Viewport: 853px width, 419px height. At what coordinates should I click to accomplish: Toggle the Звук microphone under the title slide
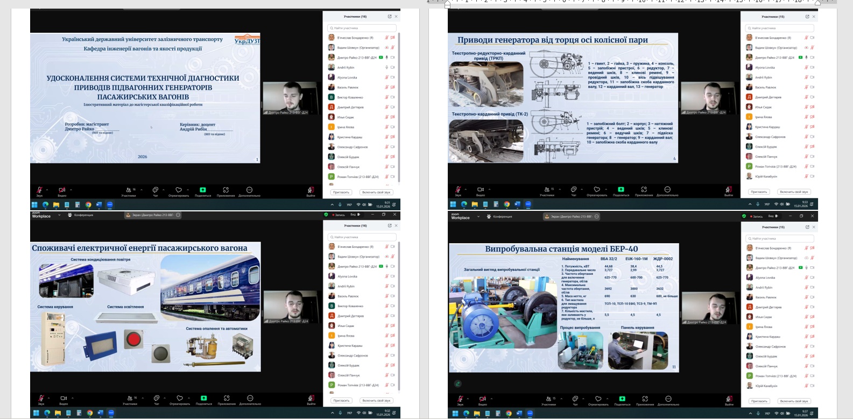click(x=39, y=190)
